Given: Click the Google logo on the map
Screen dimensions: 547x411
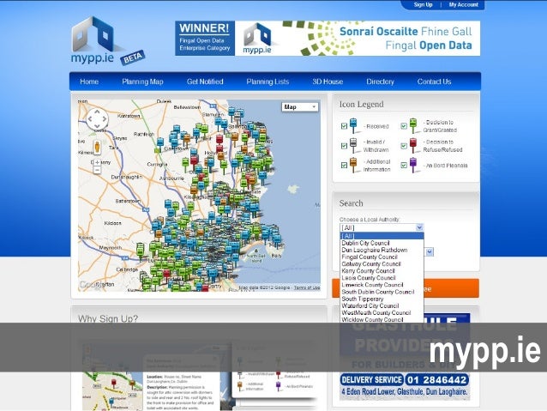Looking at the screenshot, I should [90, 285].
